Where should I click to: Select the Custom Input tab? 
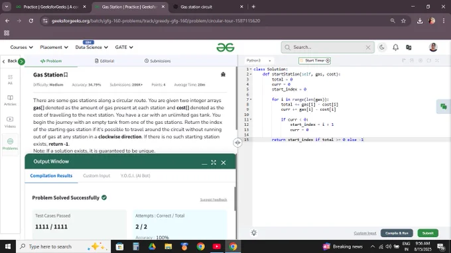point(96,176)
